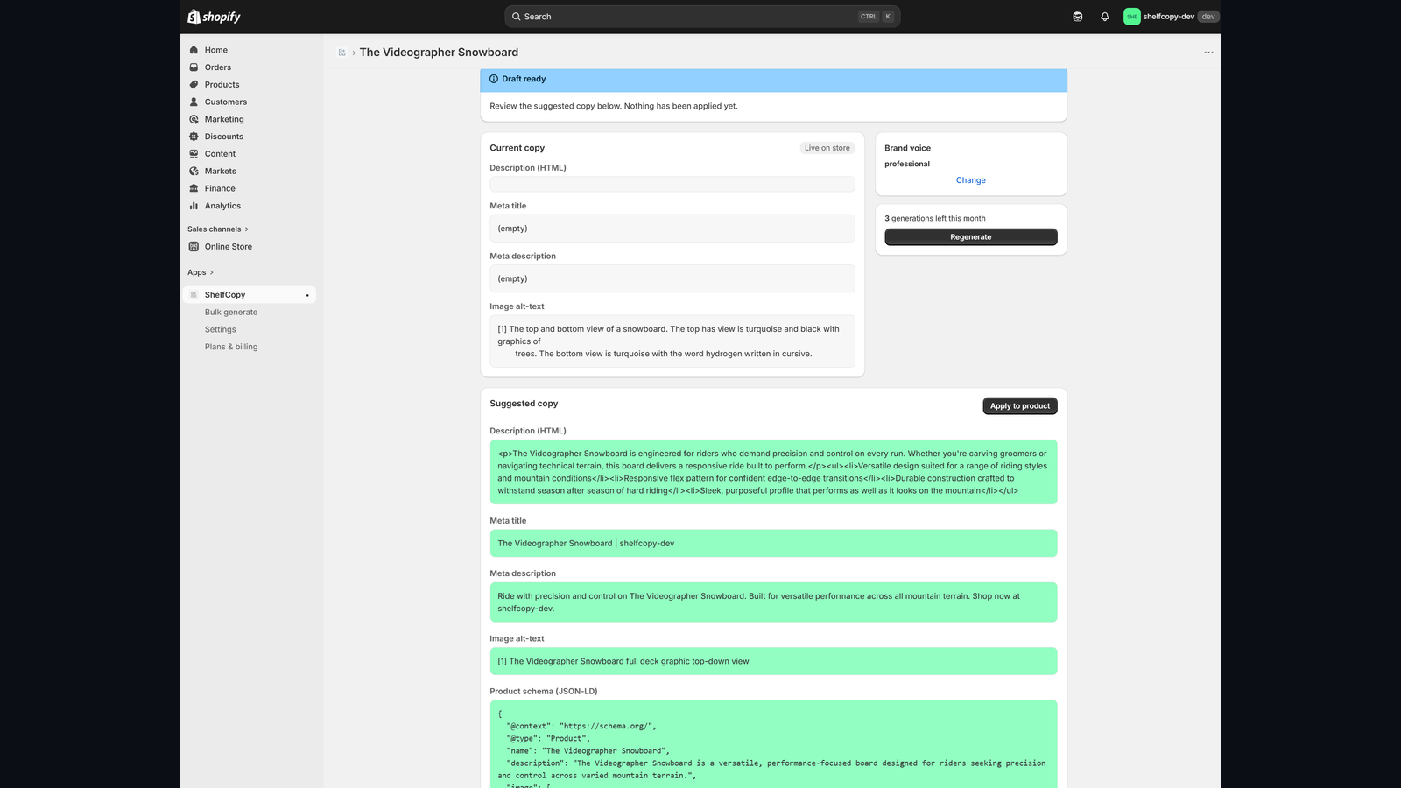The image size is (1401, 788).
Task: Click the Discounts badge icon
Action: coord(194,137)
